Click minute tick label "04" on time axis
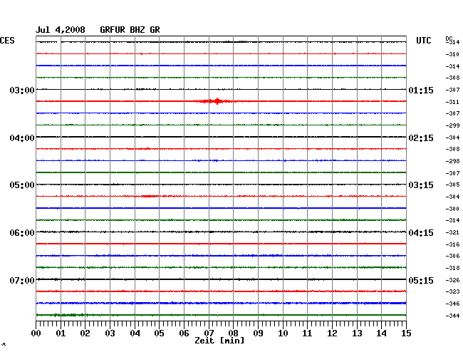 pos(135,333)
